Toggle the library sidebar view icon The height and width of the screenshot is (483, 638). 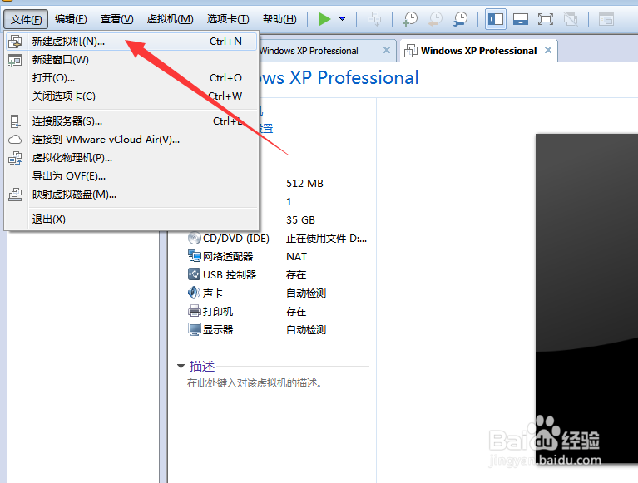(x=496, y=19)
